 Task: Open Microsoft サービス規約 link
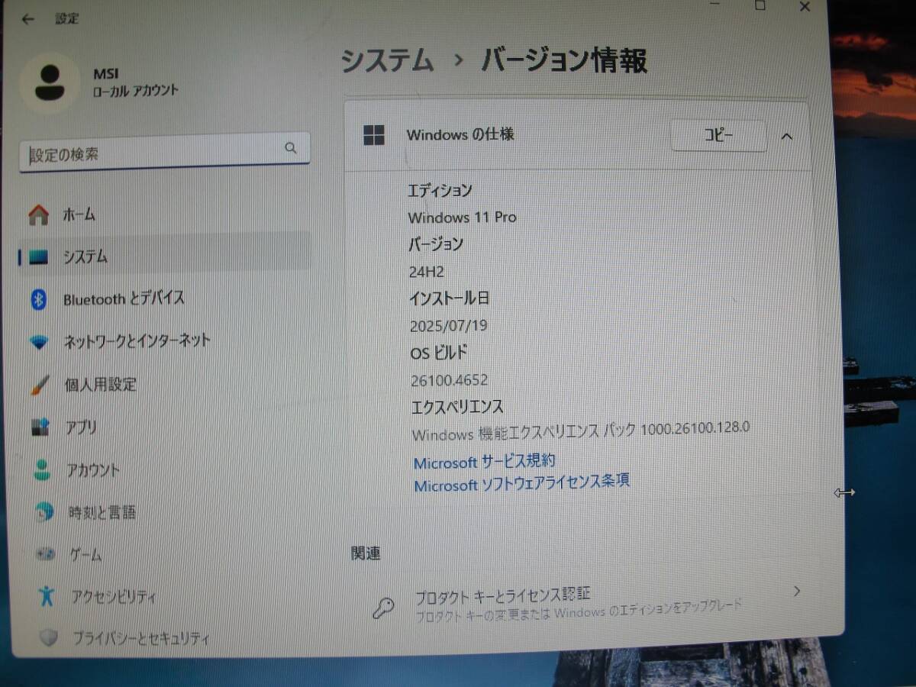pyautogui.click(x=484, y=462)
